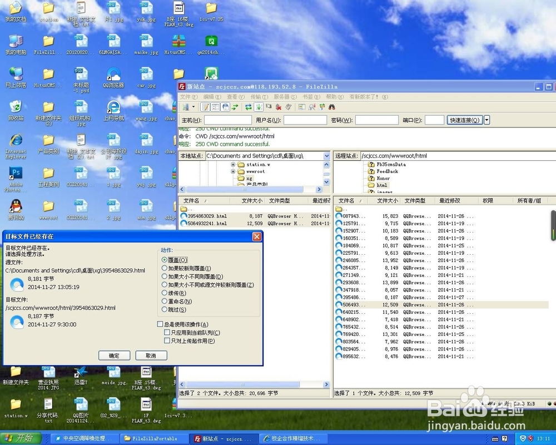Viewport: 556px width, 445px height.
Task: Open the Windows 开始 start menu
Action: pos(21,438)
